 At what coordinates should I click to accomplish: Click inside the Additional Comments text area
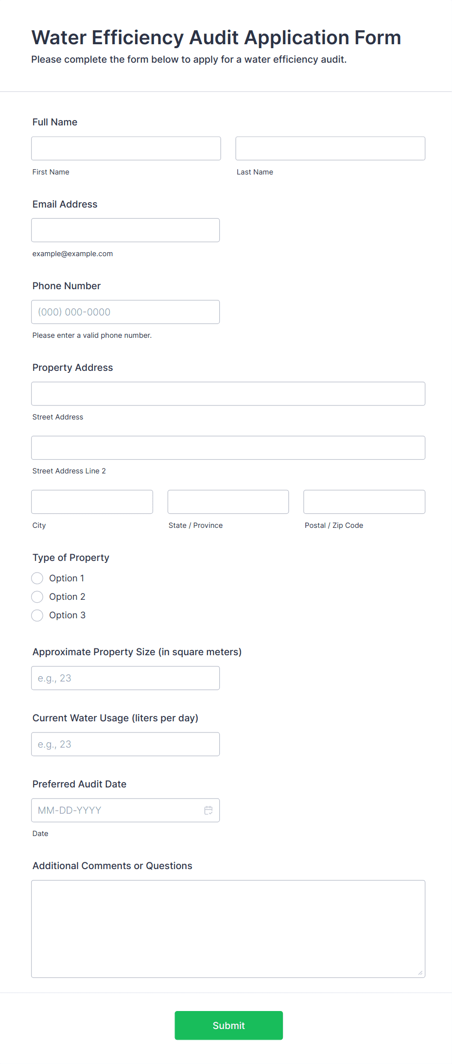click(228, 928)
